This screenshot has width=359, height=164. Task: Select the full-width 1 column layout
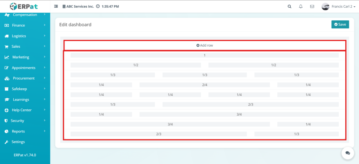(204, 55)
